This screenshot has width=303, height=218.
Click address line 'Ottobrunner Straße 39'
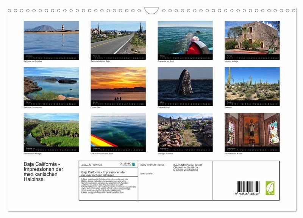[186, 167]
